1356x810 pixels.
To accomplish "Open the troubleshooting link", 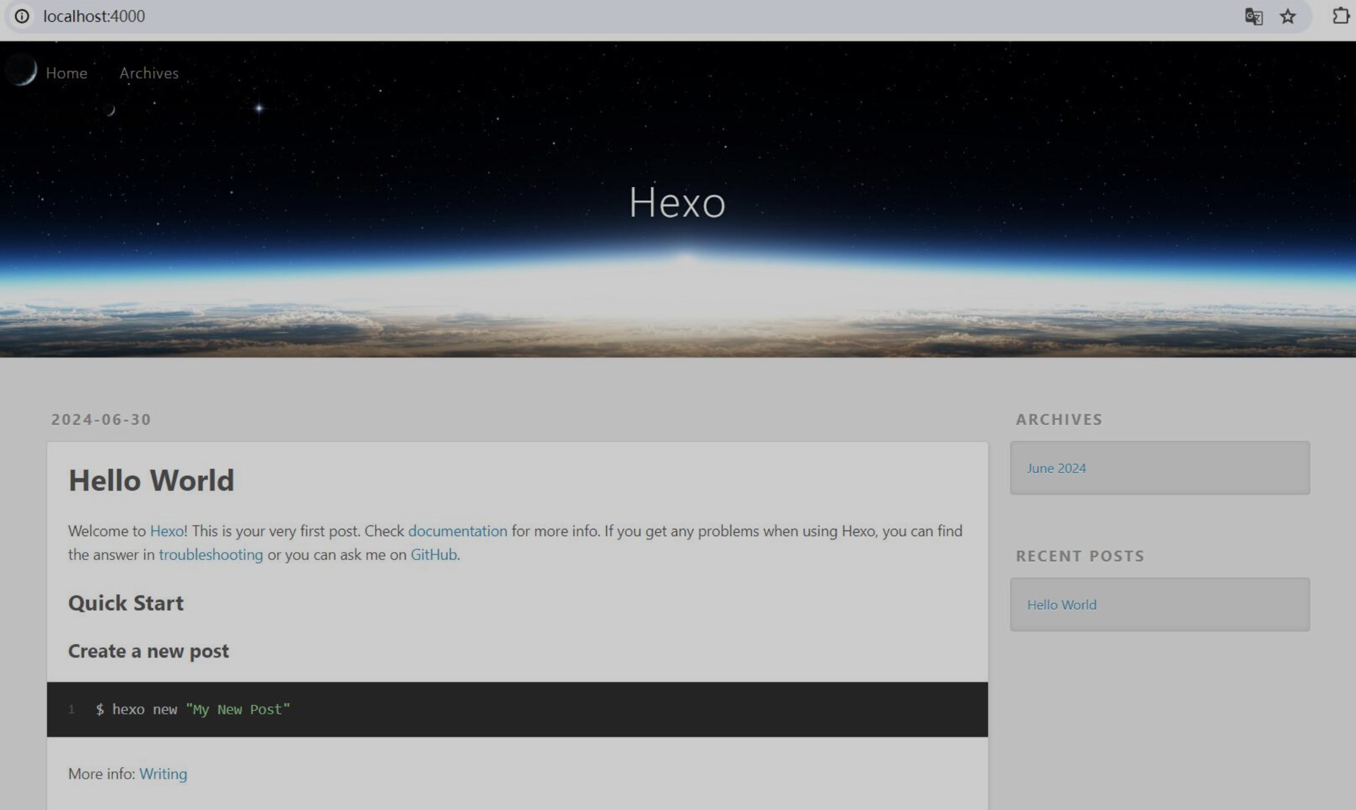I will tap(211, 554).
